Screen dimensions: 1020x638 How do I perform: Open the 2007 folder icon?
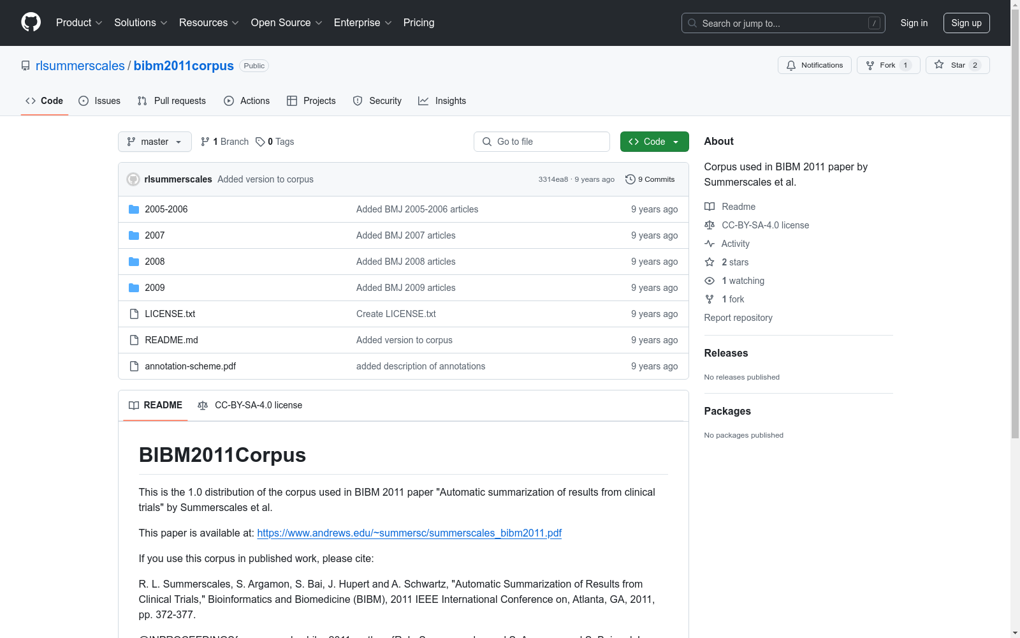click(x=134, y=235)
